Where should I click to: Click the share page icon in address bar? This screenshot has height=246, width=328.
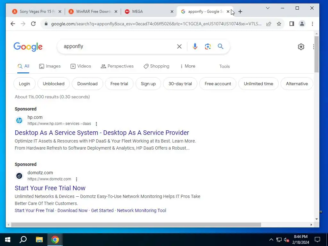(269, 24)
